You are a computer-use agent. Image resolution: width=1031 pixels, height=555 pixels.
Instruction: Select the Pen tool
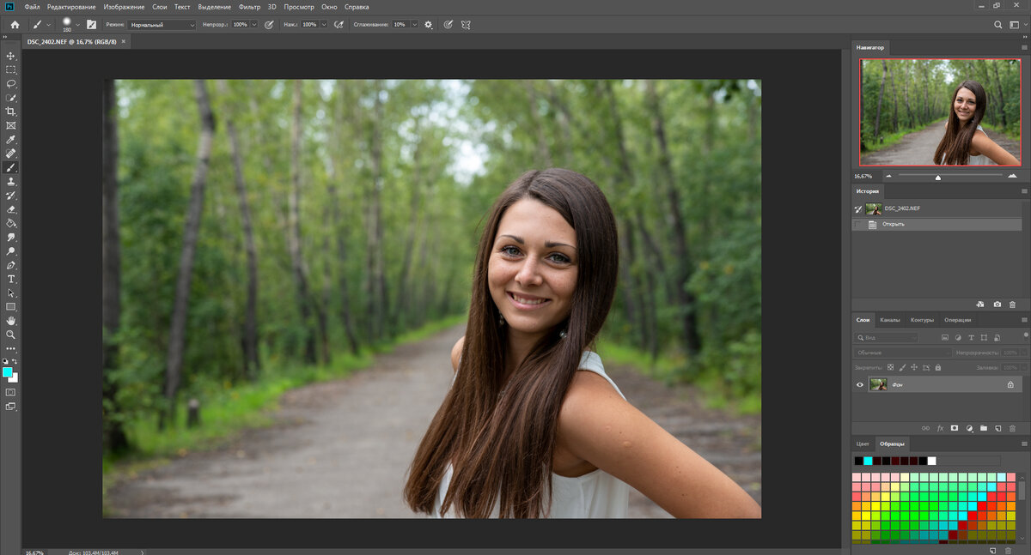(11, 265)
